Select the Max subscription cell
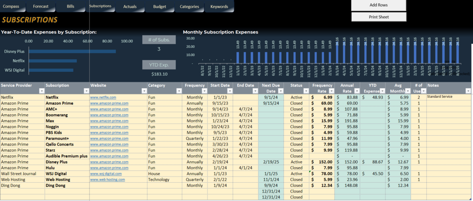The image size is (473, 201). (x=67, y=121)
